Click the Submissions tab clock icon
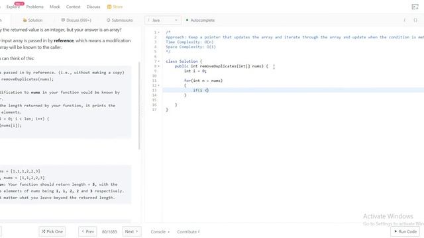Image resolution: width=424 pixels, height=238 pixels. 109,20
